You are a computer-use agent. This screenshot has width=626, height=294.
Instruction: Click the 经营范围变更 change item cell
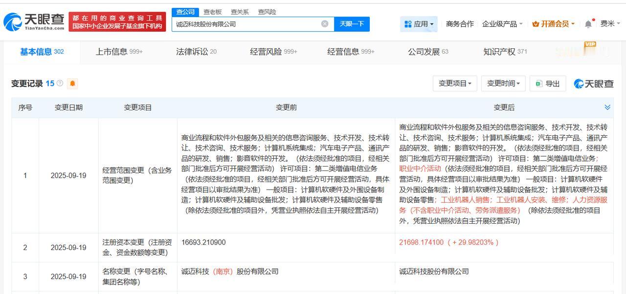pos(137,175)
